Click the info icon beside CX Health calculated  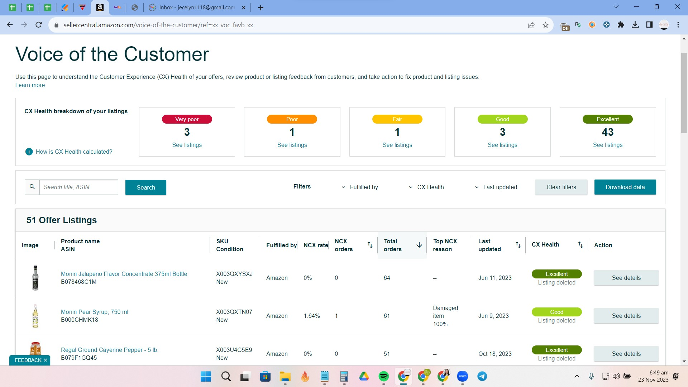pyautogui.click(x=29, y=152)
